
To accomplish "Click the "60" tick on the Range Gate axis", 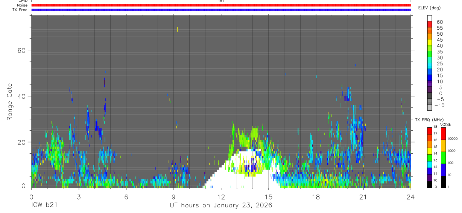I will click(x=22, y=50).
